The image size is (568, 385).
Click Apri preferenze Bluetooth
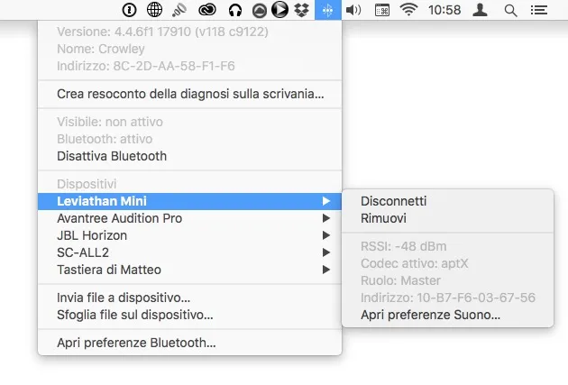coord(136,343)
